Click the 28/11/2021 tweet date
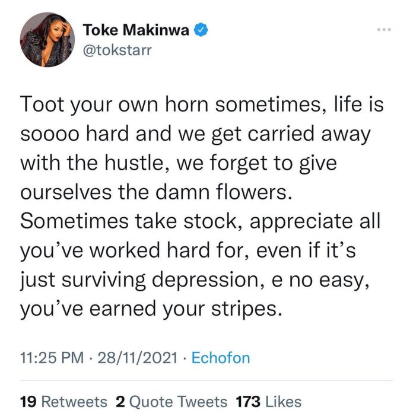413x413 pixels. (137, 358)
